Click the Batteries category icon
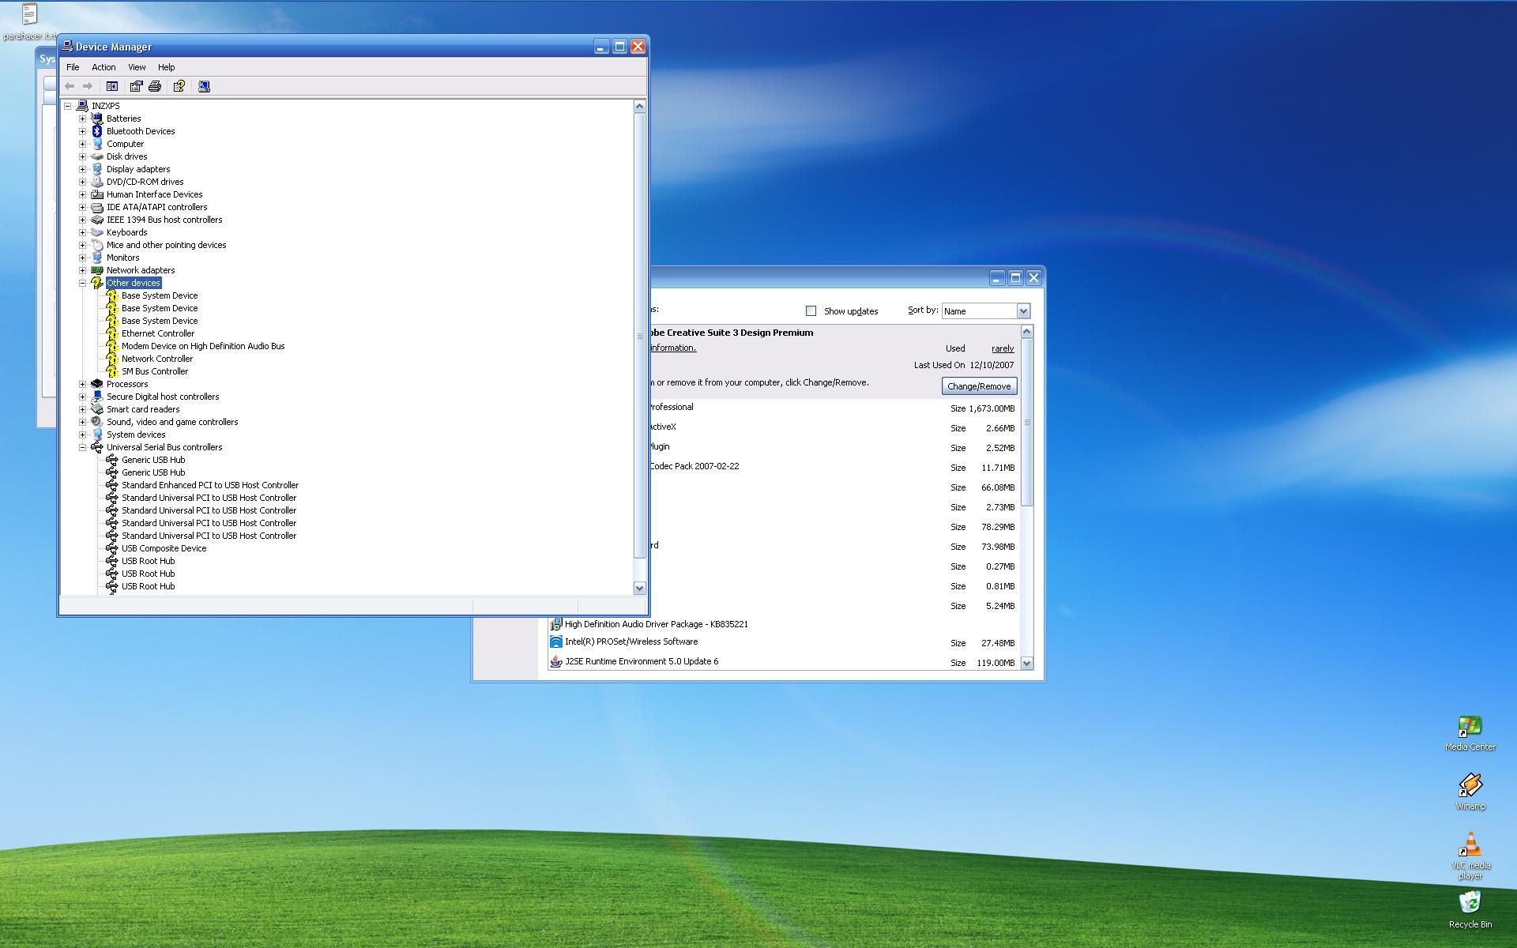 tap(97, 118)
